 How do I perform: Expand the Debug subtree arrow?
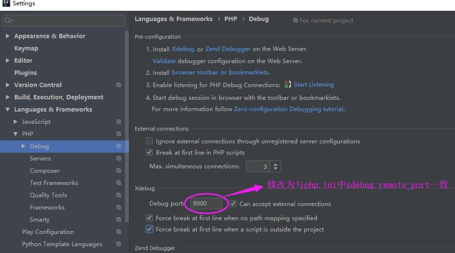pos(24,146)
